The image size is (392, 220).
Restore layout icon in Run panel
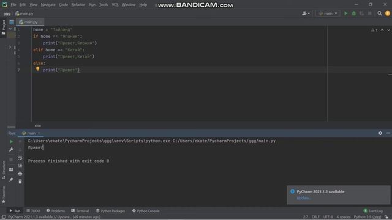11,170
